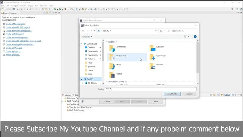243x137 pixels.
Task: Select Downloads under Quick access
Action: coord(93,51)
